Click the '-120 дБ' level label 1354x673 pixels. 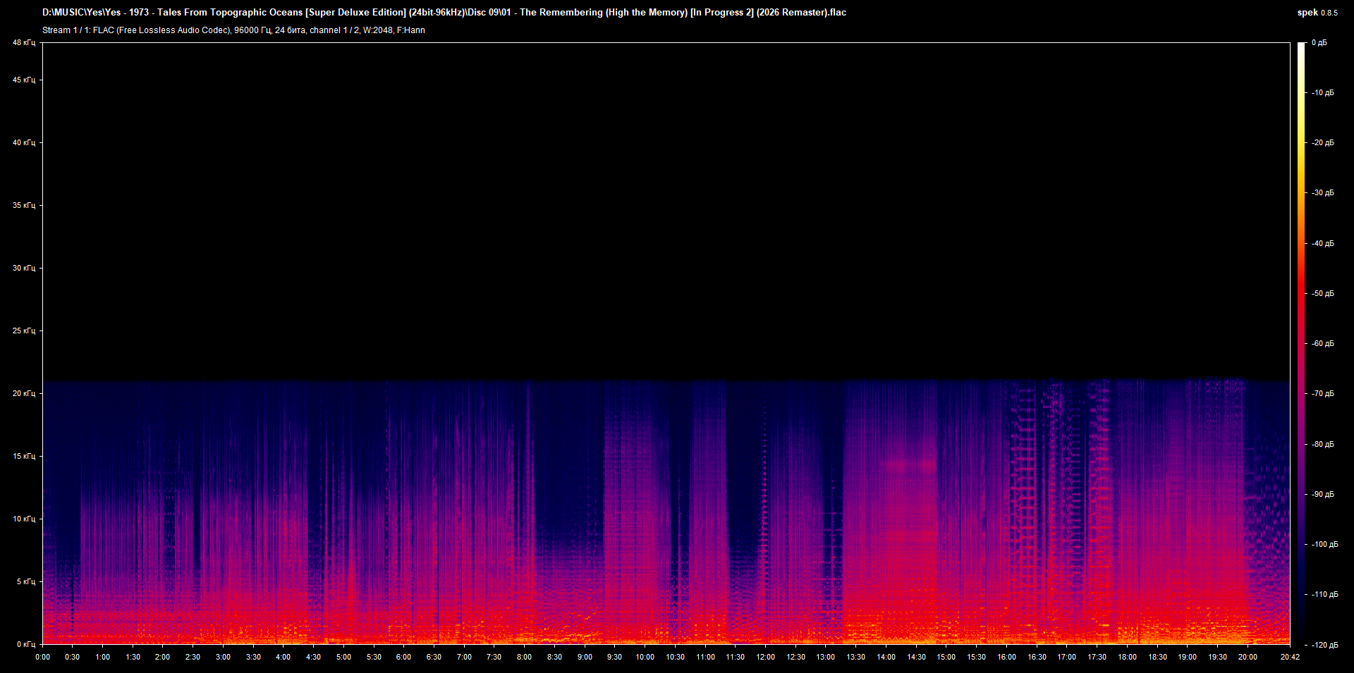click(x=1325, y=645)
